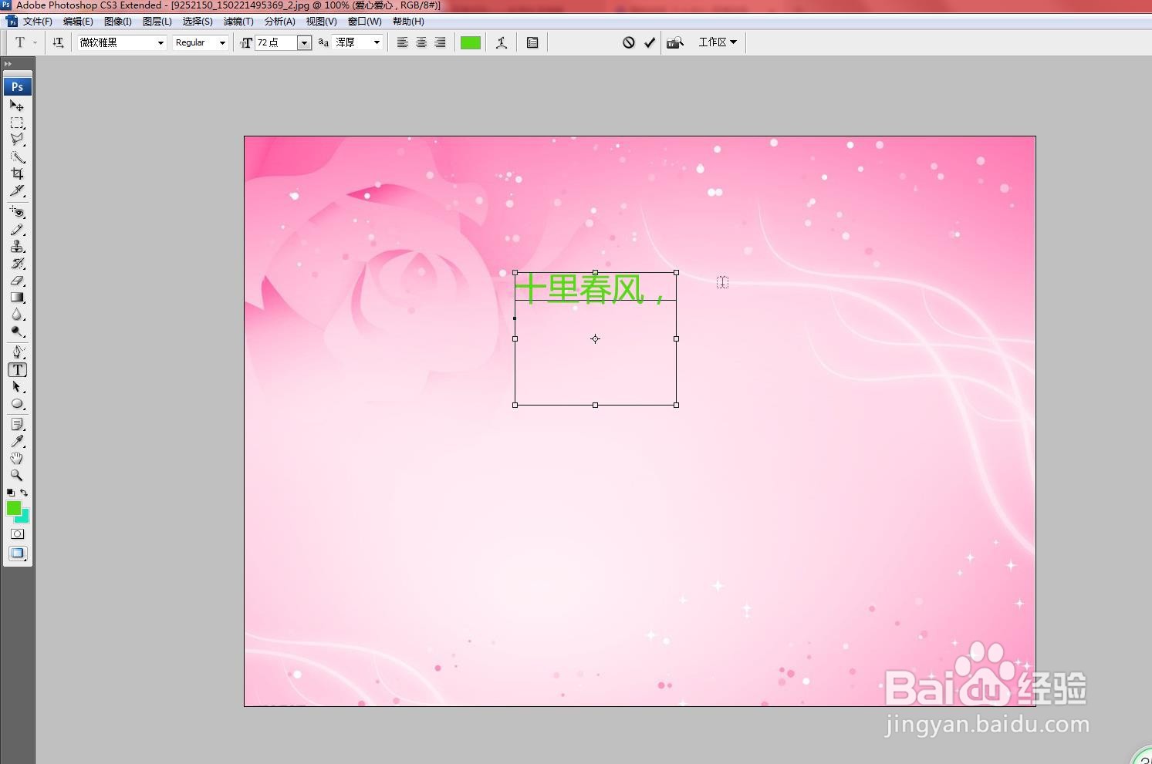Select the Hand tool
This screenshot has height=764, width=1152.
pos(17,459)
